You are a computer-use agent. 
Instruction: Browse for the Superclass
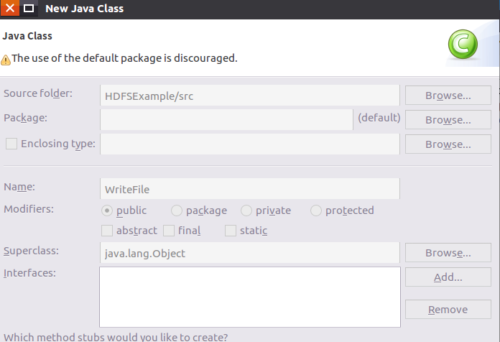coord(448,253)
